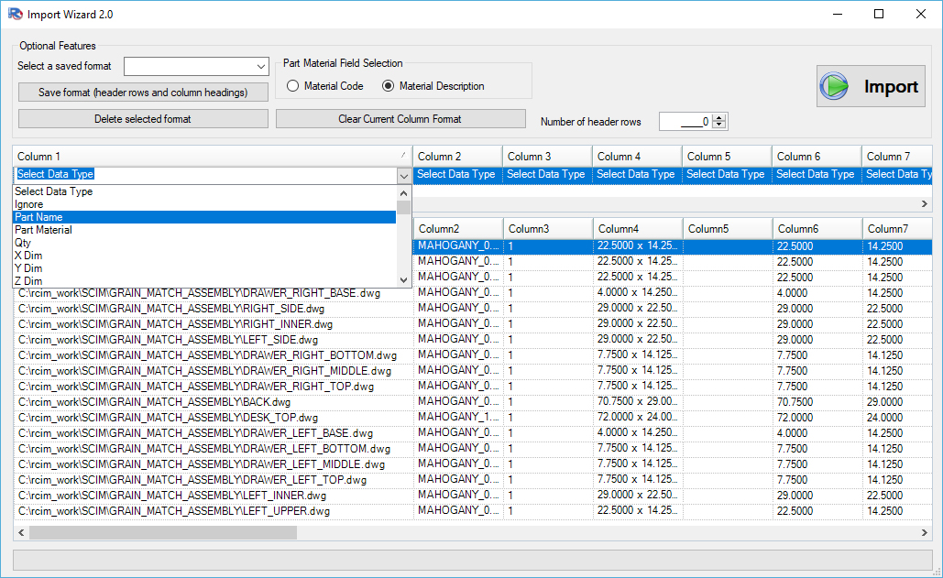Increase the number of header rows

719,117
